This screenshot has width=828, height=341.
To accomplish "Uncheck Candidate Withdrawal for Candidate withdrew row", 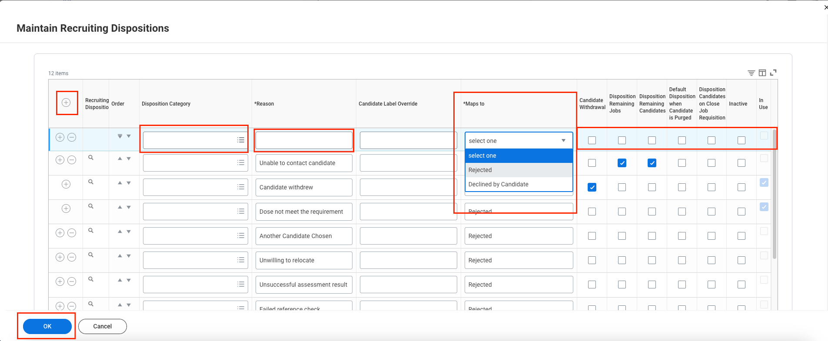I will tap(592, 187).
